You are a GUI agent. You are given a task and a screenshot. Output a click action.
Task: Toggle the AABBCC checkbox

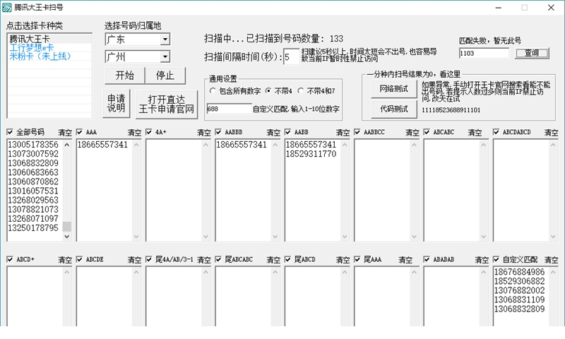tap(357, 132)
